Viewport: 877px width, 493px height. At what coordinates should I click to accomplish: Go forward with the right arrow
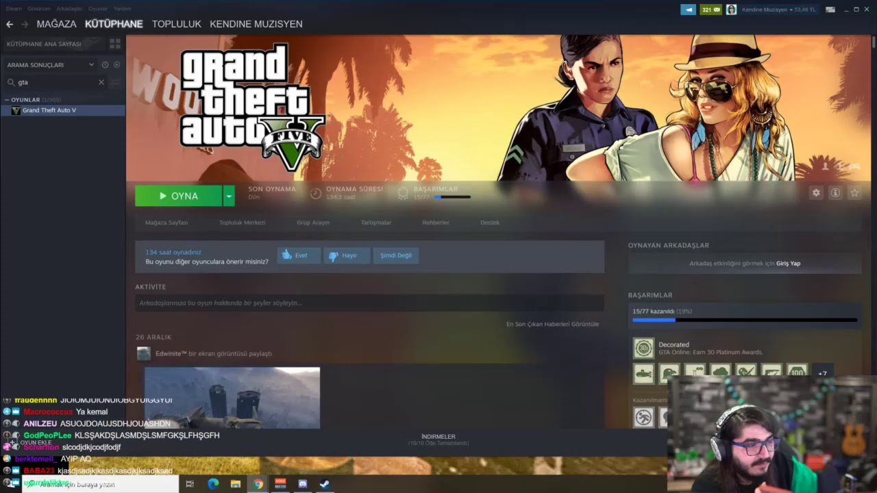point(25,24)
